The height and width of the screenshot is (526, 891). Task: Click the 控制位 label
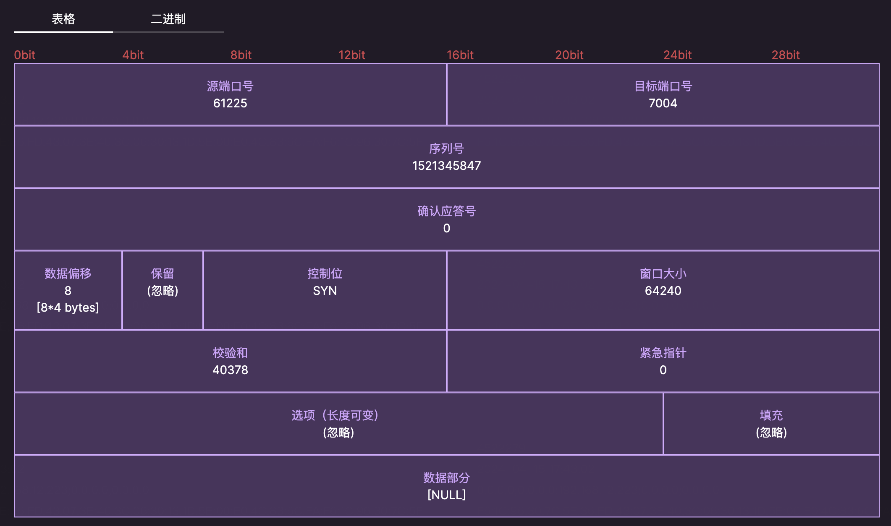325,273
